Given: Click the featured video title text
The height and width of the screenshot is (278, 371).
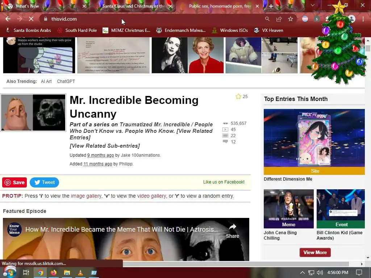Looking at the screenshot, I should click(122, 229).
